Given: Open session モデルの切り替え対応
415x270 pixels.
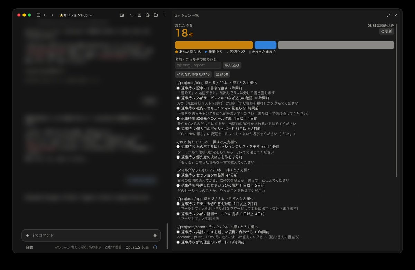Looking at the screenshot, I should pyautogui.click(x=217, y=204).
